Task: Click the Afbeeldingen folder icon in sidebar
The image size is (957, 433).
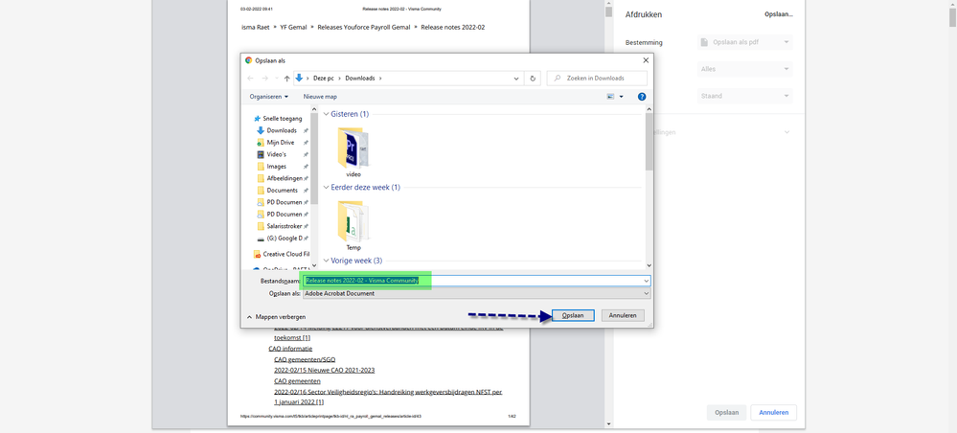Action: [261, 178]
